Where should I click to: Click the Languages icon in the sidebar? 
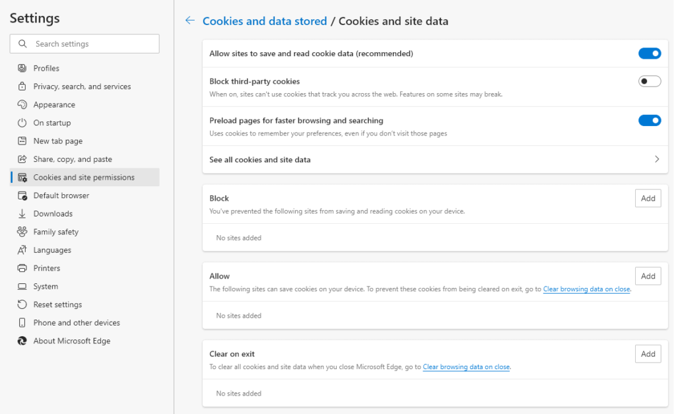coord(22,250)
